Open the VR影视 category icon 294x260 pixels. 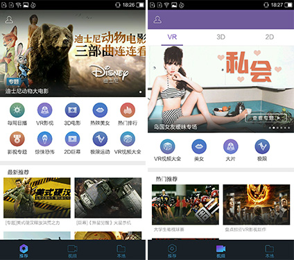click(x=45, y=110)
